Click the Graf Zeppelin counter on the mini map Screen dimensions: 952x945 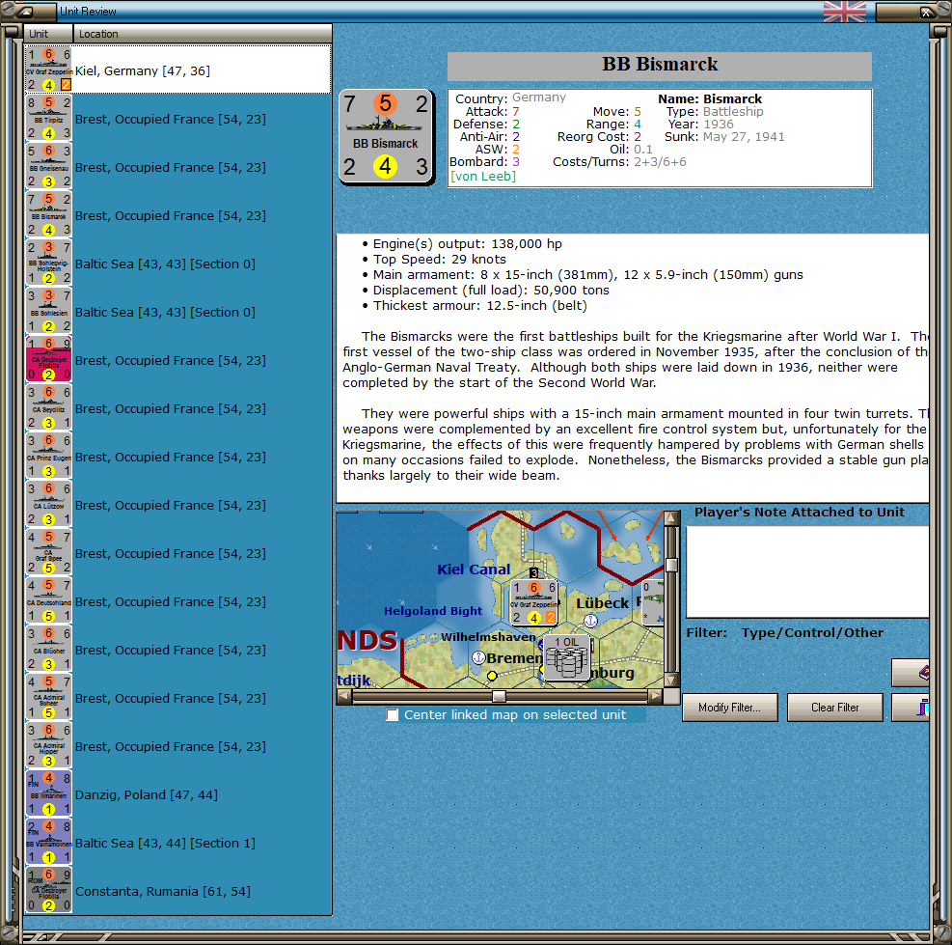click(x=533, y=602)
